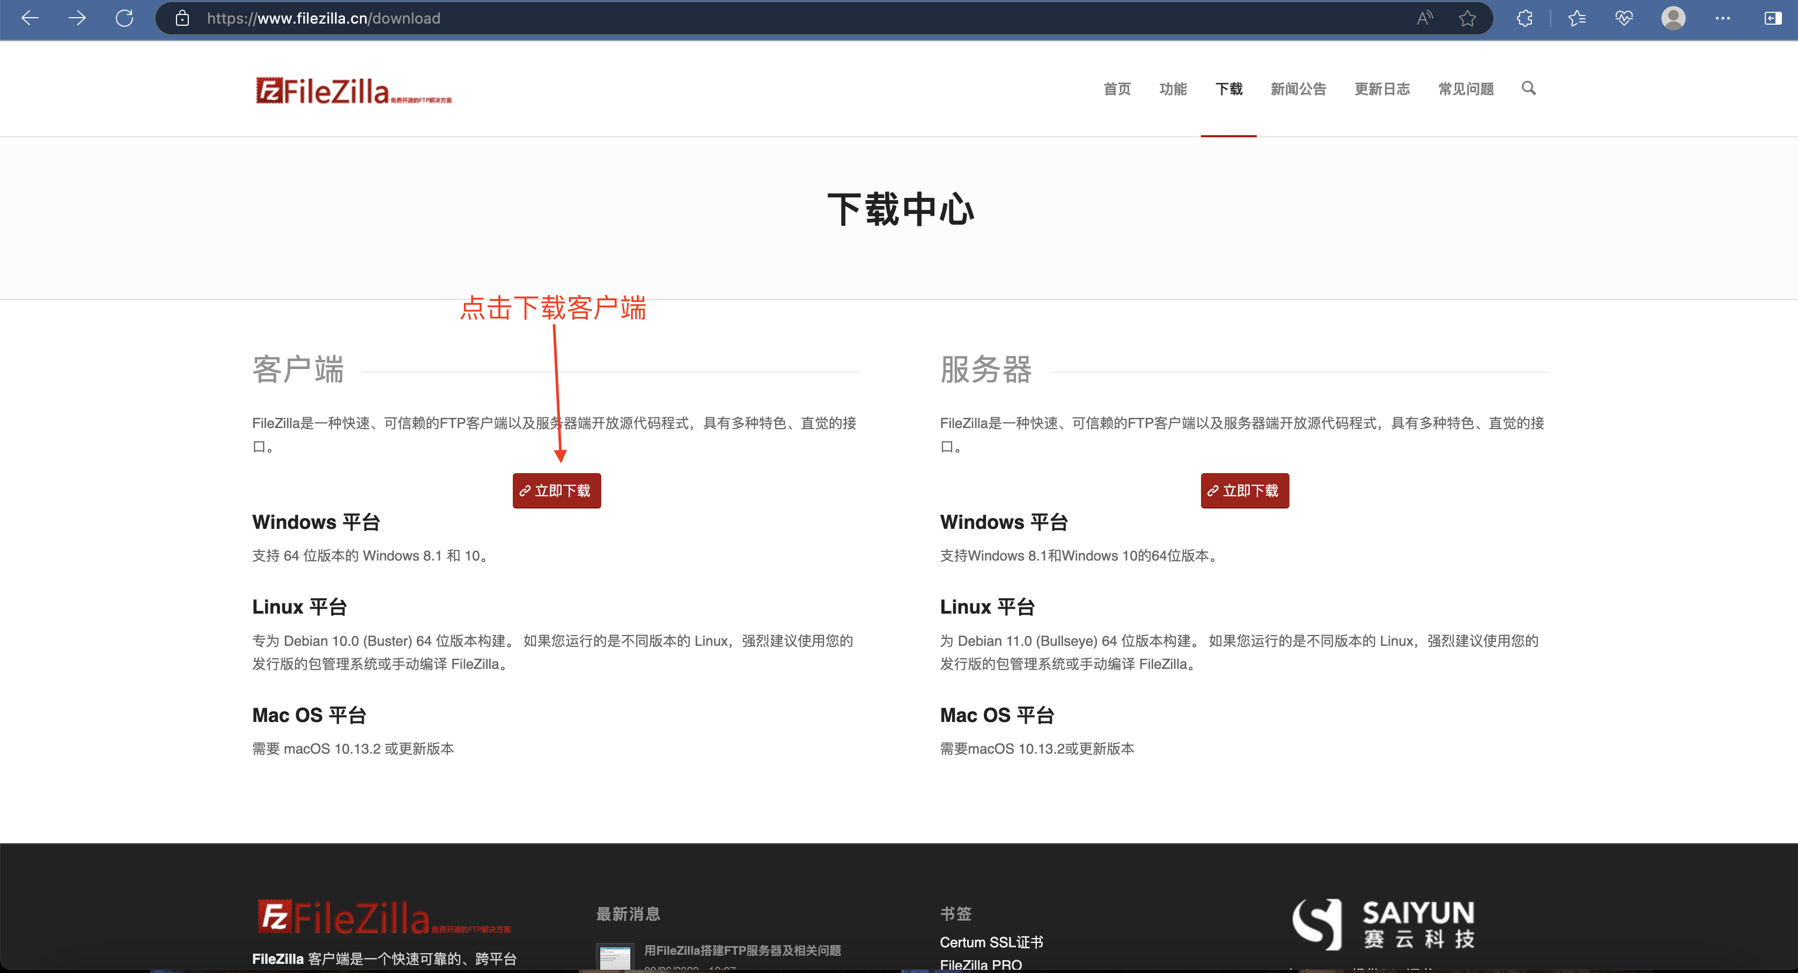Click text 支持 64 位版本的 Windows 8.1 和 10
Screen dimensions: 1798x973
pos(370,556)
